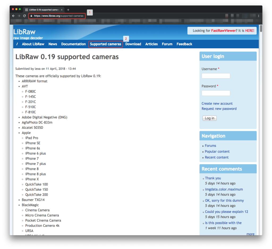
Task: Click the FastRawViewer link in the banner
Action: 223,30
